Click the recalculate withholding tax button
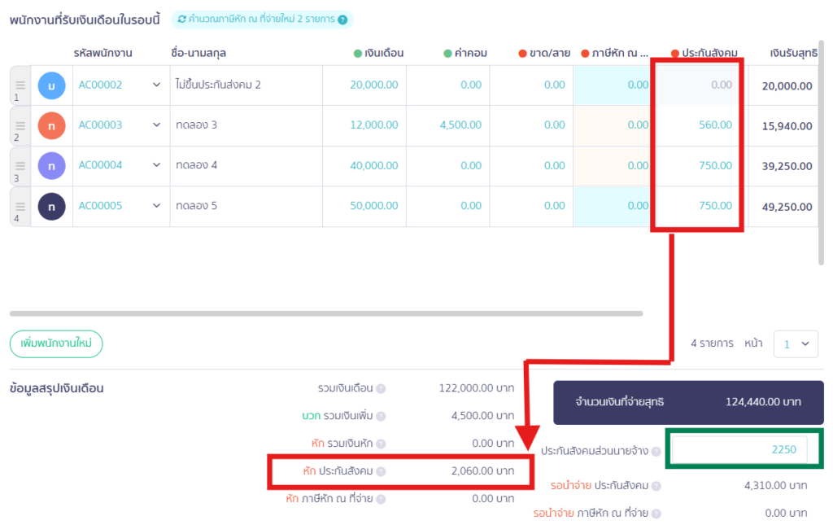 click(x=262, y=19)
